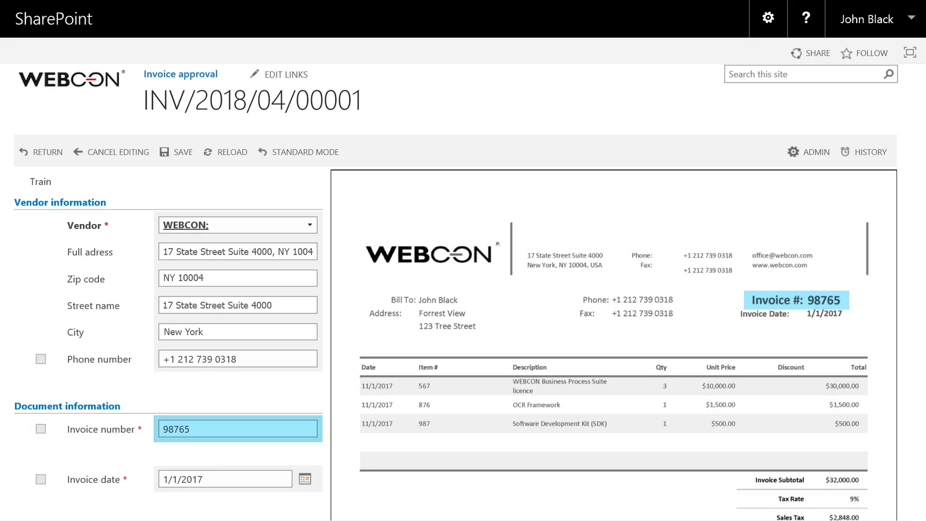Toggle focus on content icon
This screenshot has width=926, height=521.
[910, 53]
